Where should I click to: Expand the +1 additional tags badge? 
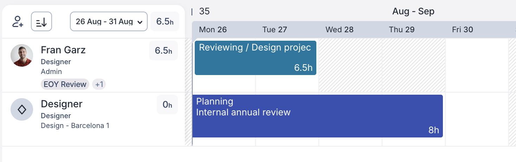[x=99, y=84]
